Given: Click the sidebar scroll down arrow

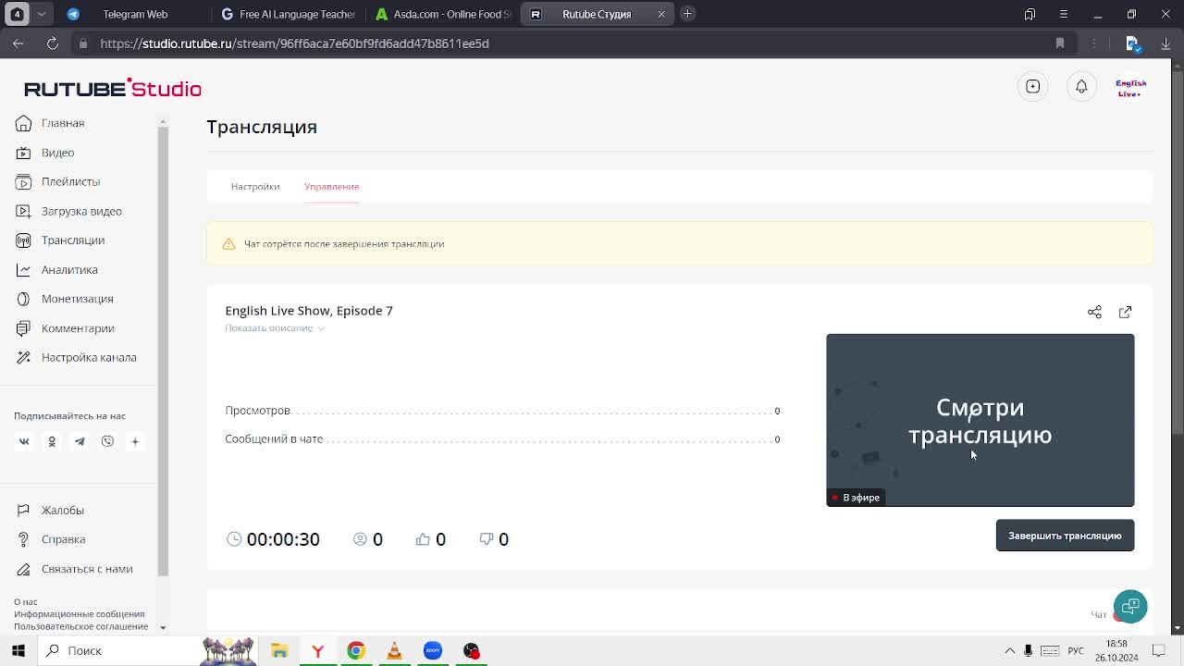Looking at the screenshot, I should pyautogui.click(x=163, y=628).
